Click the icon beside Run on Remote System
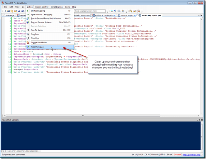The image size is (206, 159). pyautogui.click(x=28, y=22)
